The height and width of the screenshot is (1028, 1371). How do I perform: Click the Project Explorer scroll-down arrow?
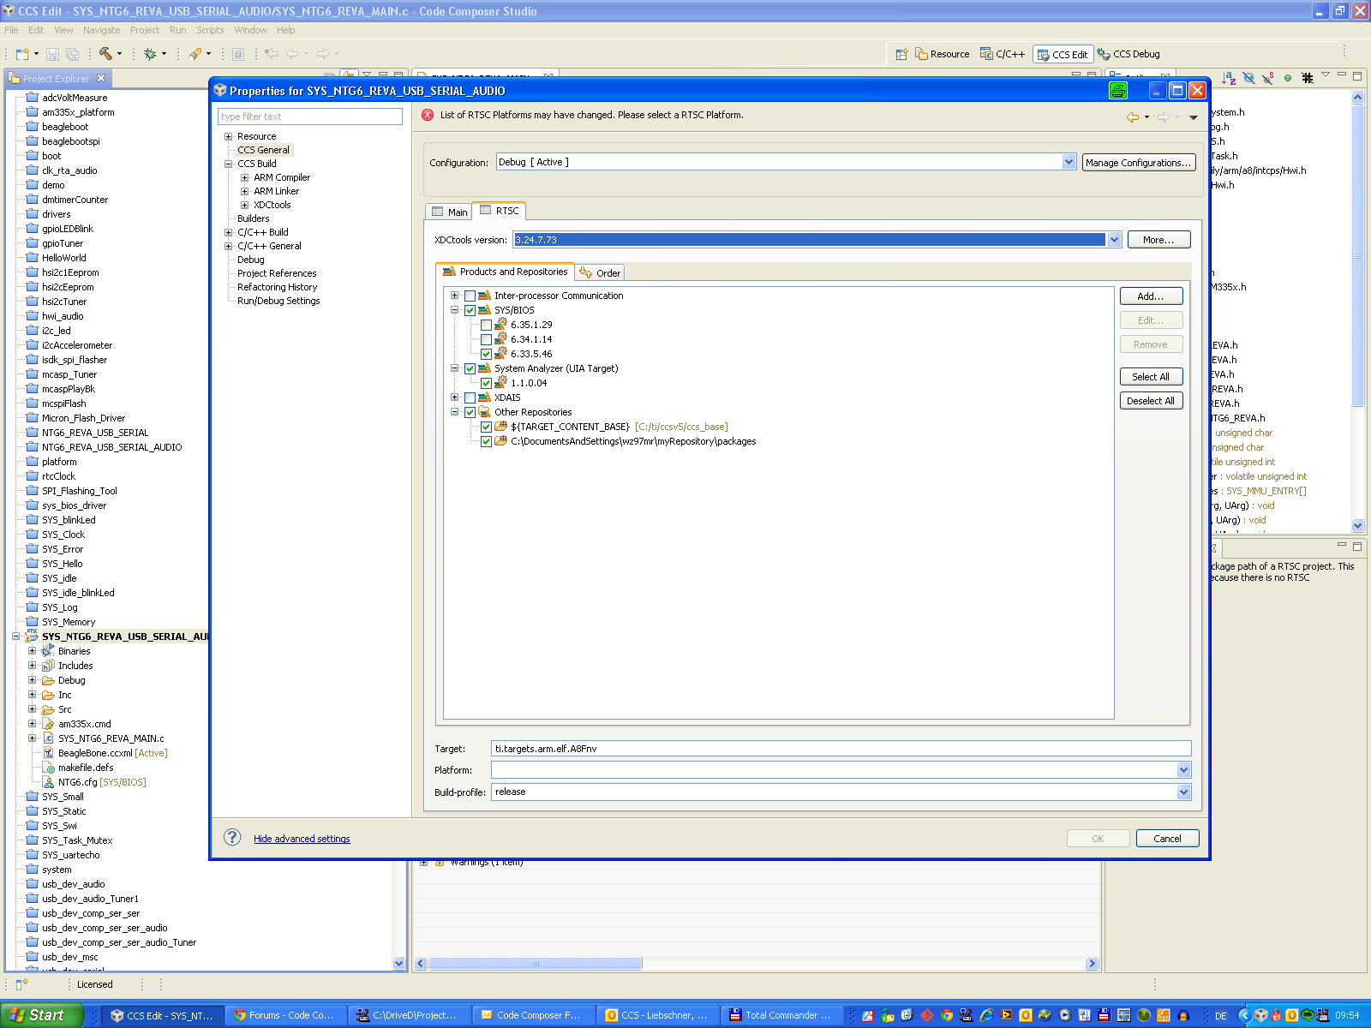(398, 963)
